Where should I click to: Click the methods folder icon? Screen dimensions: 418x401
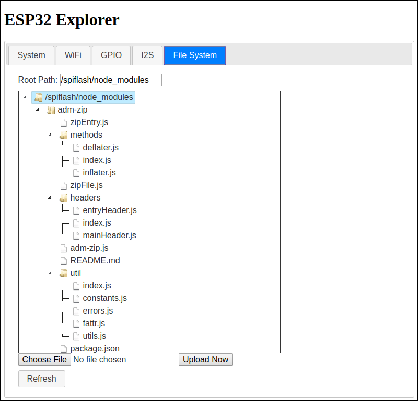tap(64, 135)
